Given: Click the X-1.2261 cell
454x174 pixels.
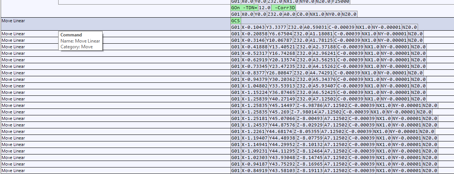Looking at the screenshot, I should [x=253, y=132].
